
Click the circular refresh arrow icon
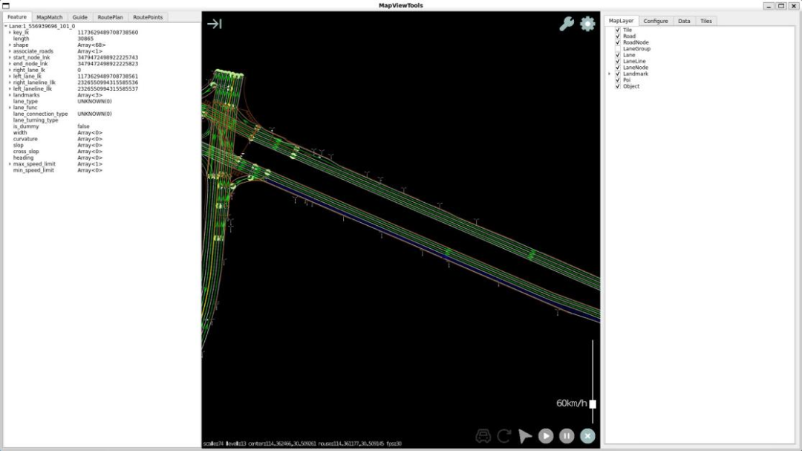504,436
